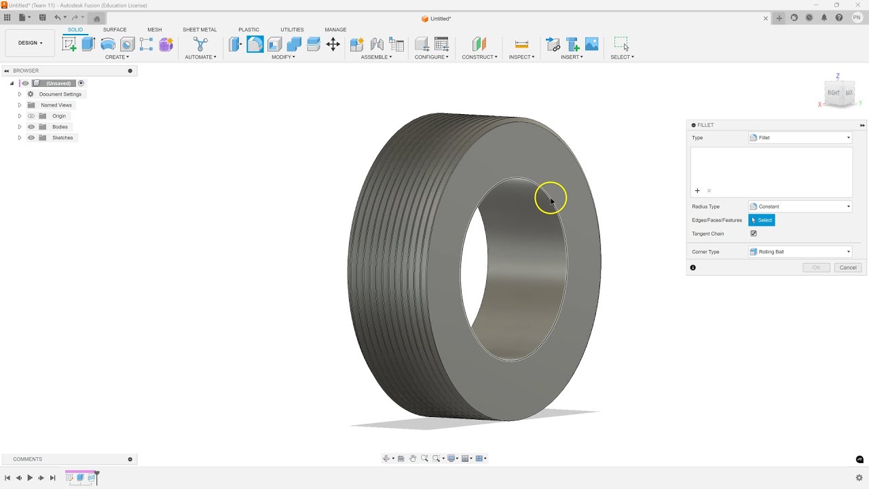869x489 pixels.
Task: Switch to the MANAGE tab
Action: (335, 30)
